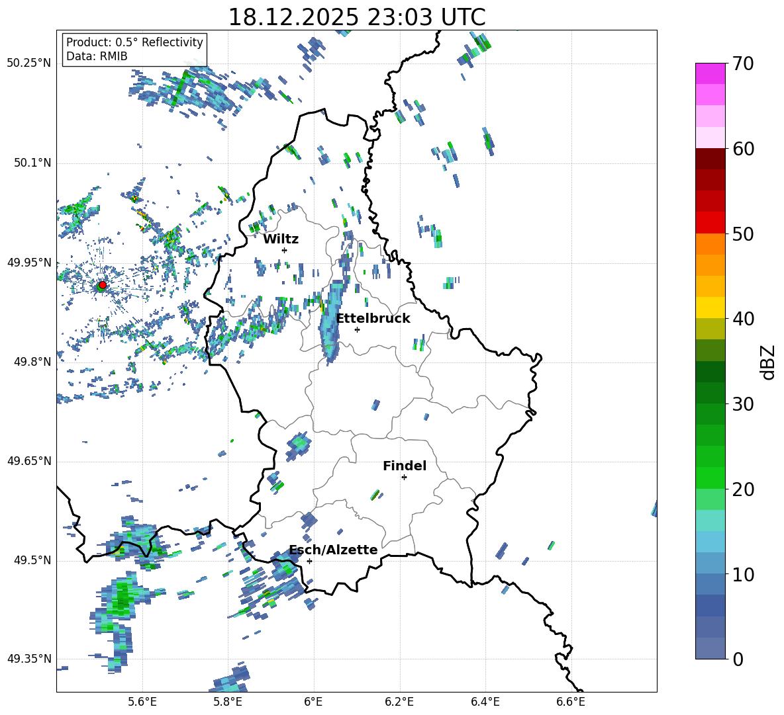This screenshot has width=784, height=715.
Task: Click the Esch/Alzette station cross marker
Action: point(309,561)
